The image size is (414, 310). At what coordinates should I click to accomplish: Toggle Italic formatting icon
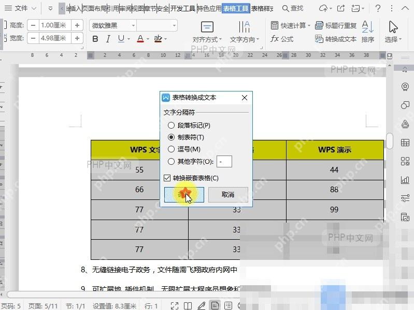coord(108,39)
